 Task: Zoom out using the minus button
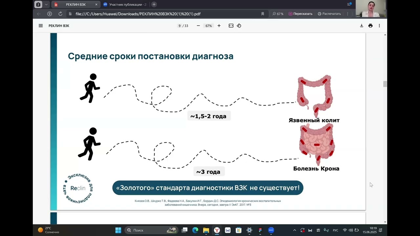(x=198, y=26)
